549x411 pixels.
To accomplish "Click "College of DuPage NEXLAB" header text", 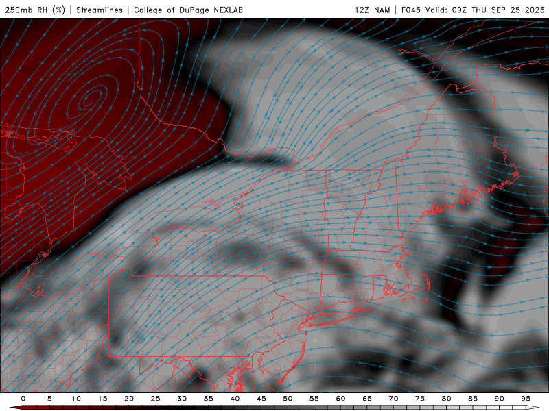I will [188, 10].
